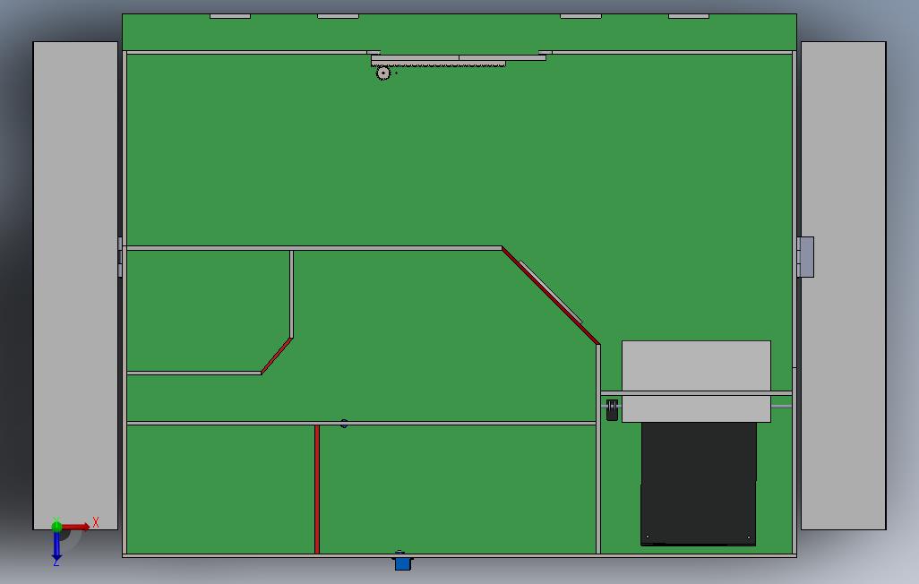
Task: Select the short diagonal red wall segment
Action: coord(277,356)
